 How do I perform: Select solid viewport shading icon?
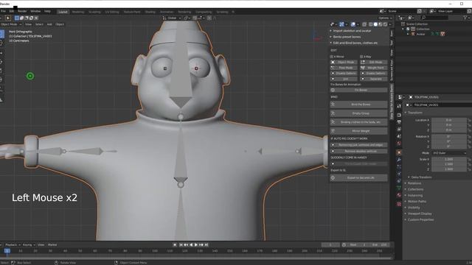tap(375, 24)
